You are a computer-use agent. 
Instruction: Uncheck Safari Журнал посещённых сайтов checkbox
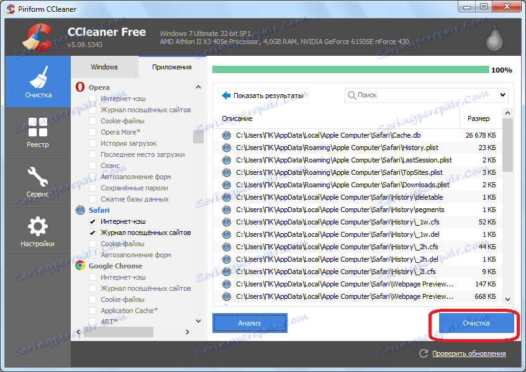(x=93, y=232)
